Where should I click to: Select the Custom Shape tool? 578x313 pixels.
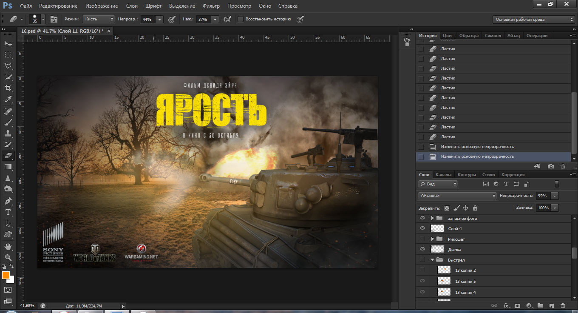pos(8,234)
